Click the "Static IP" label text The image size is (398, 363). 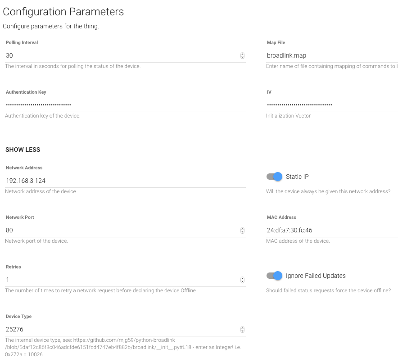coord(297,177)
